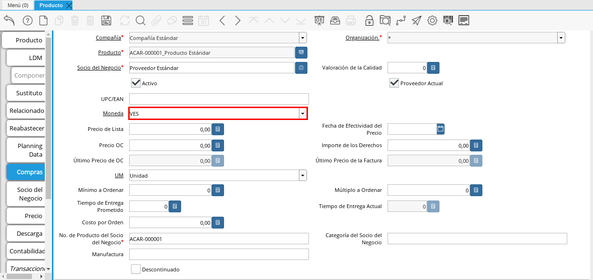Create new record with blank page icon
Screen dimensions: 593x280
point(43,20)
